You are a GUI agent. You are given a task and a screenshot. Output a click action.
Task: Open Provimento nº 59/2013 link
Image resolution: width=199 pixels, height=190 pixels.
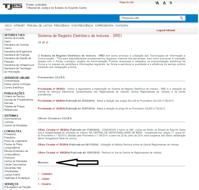[51, 89]
